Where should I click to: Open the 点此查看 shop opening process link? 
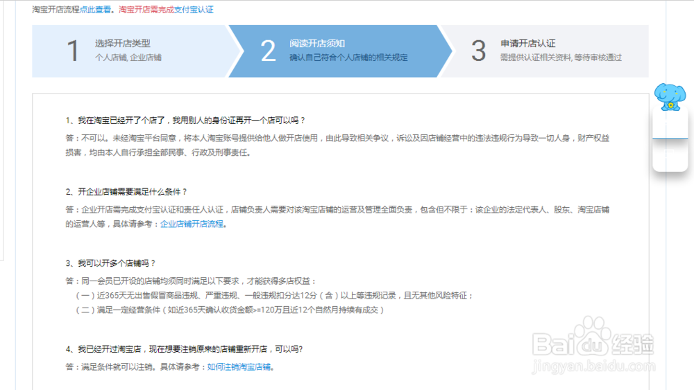(95, 10)
